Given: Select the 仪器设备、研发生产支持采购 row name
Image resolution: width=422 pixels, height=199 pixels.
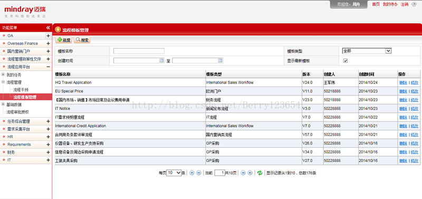Looking at the screenshot, I should 79,143.
